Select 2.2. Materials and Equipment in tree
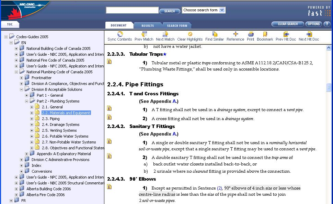The height and width of the screenshot is (204, 333). pos(66,113)
